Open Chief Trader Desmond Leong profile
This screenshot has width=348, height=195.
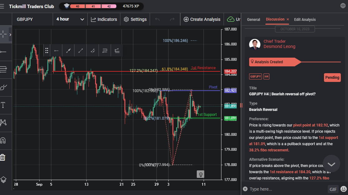point(279,44)
